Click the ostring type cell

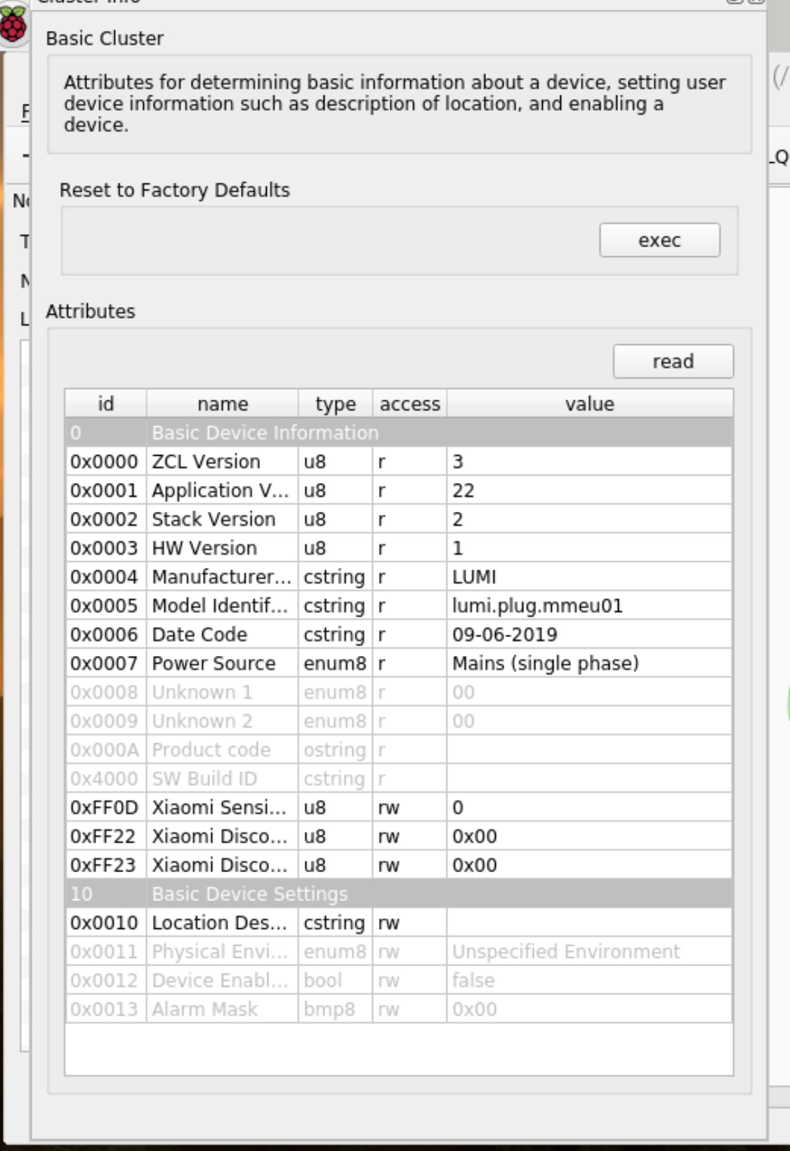[x=335, y=749]
